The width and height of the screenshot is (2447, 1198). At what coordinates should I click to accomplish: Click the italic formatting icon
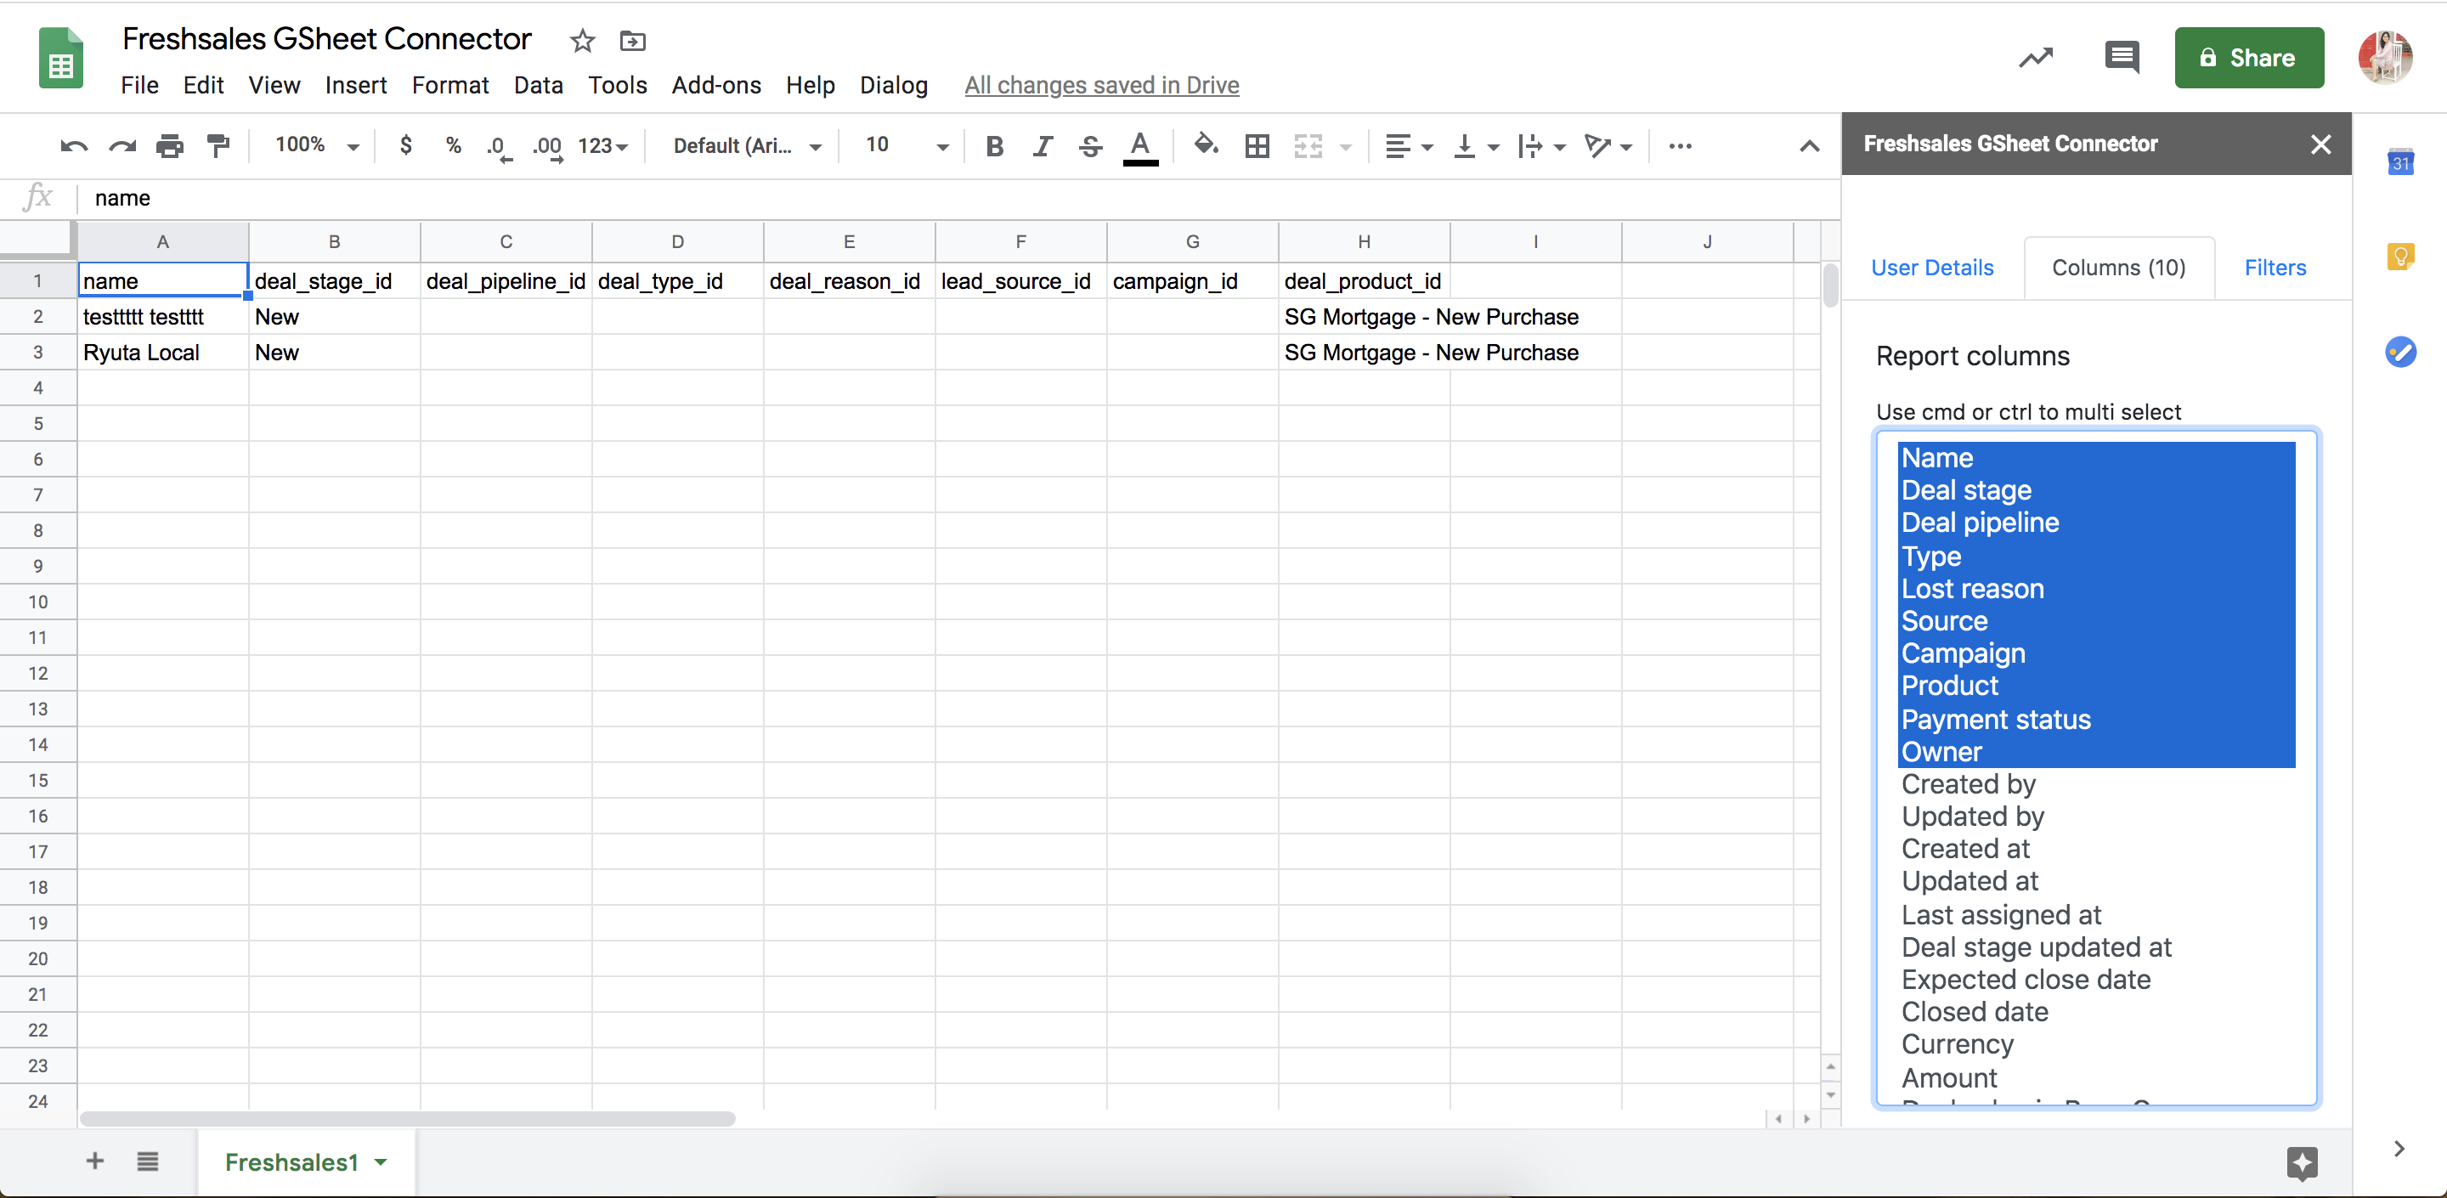1043,148
